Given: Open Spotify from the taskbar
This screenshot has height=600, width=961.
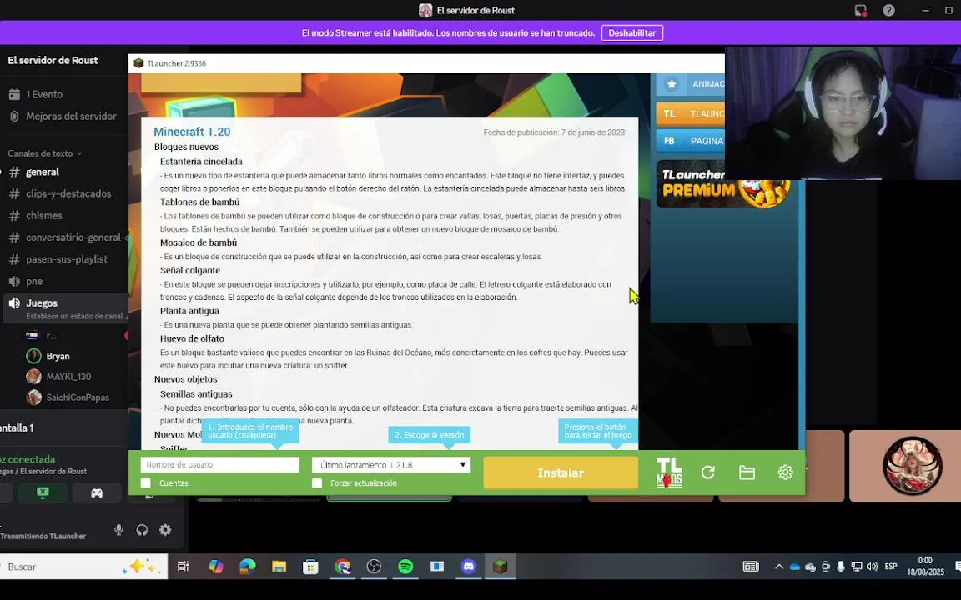Looking at the screenshot, I should coord(405,567).
